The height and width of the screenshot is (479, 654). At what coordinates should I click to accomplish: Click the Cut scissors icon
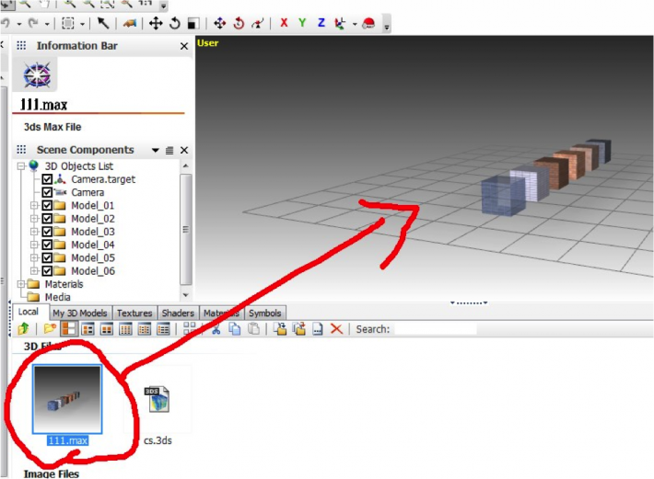click(216, 329)
